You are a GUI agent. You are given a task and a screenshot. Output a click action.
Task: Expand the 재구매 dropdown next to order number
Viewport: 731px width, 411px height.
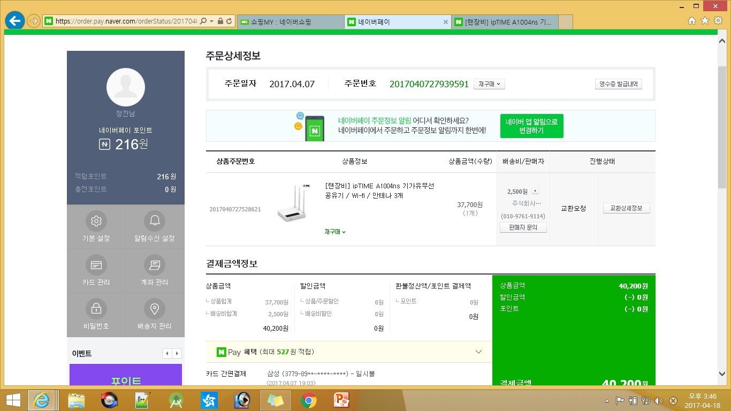[x=489, y=84]
